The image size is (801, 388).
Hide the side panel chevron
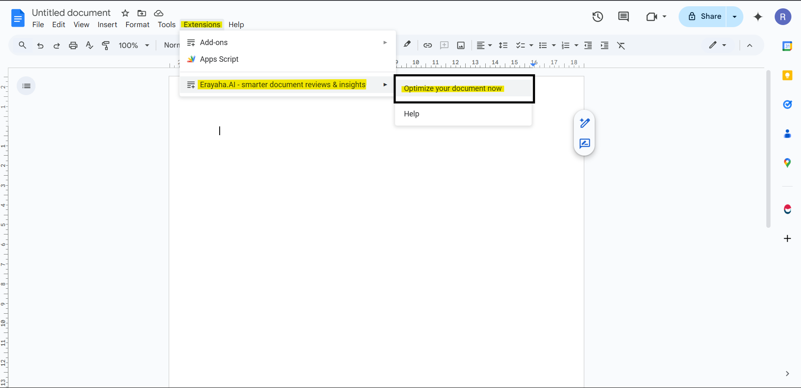pos(787,374)
